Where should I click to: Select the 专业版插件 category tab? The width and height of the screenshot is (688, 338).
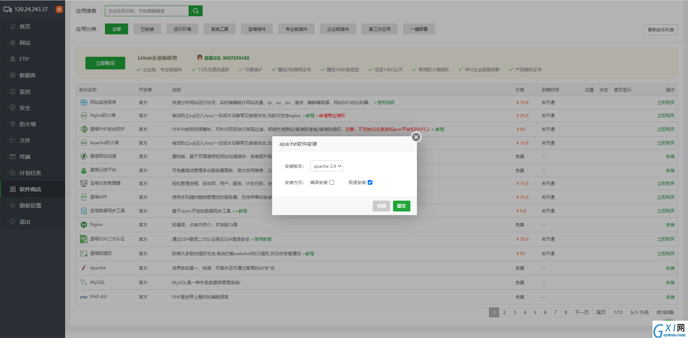click(296, 29)
